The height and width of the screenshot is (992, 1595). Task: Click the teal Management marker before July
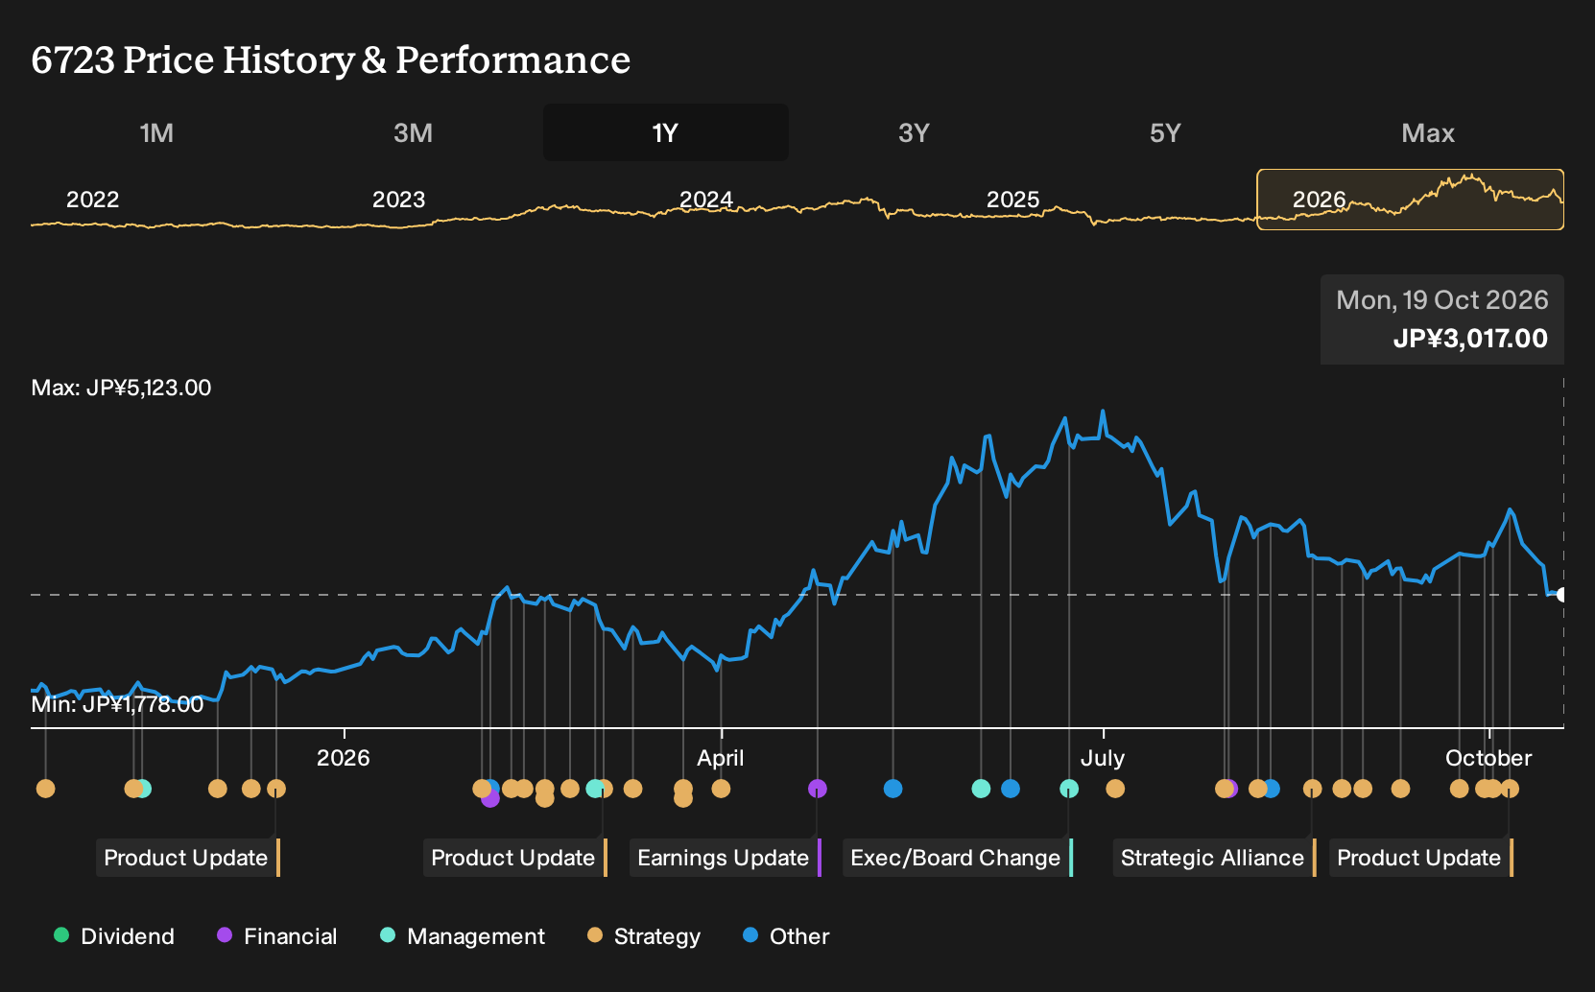tap(1069, 789)
